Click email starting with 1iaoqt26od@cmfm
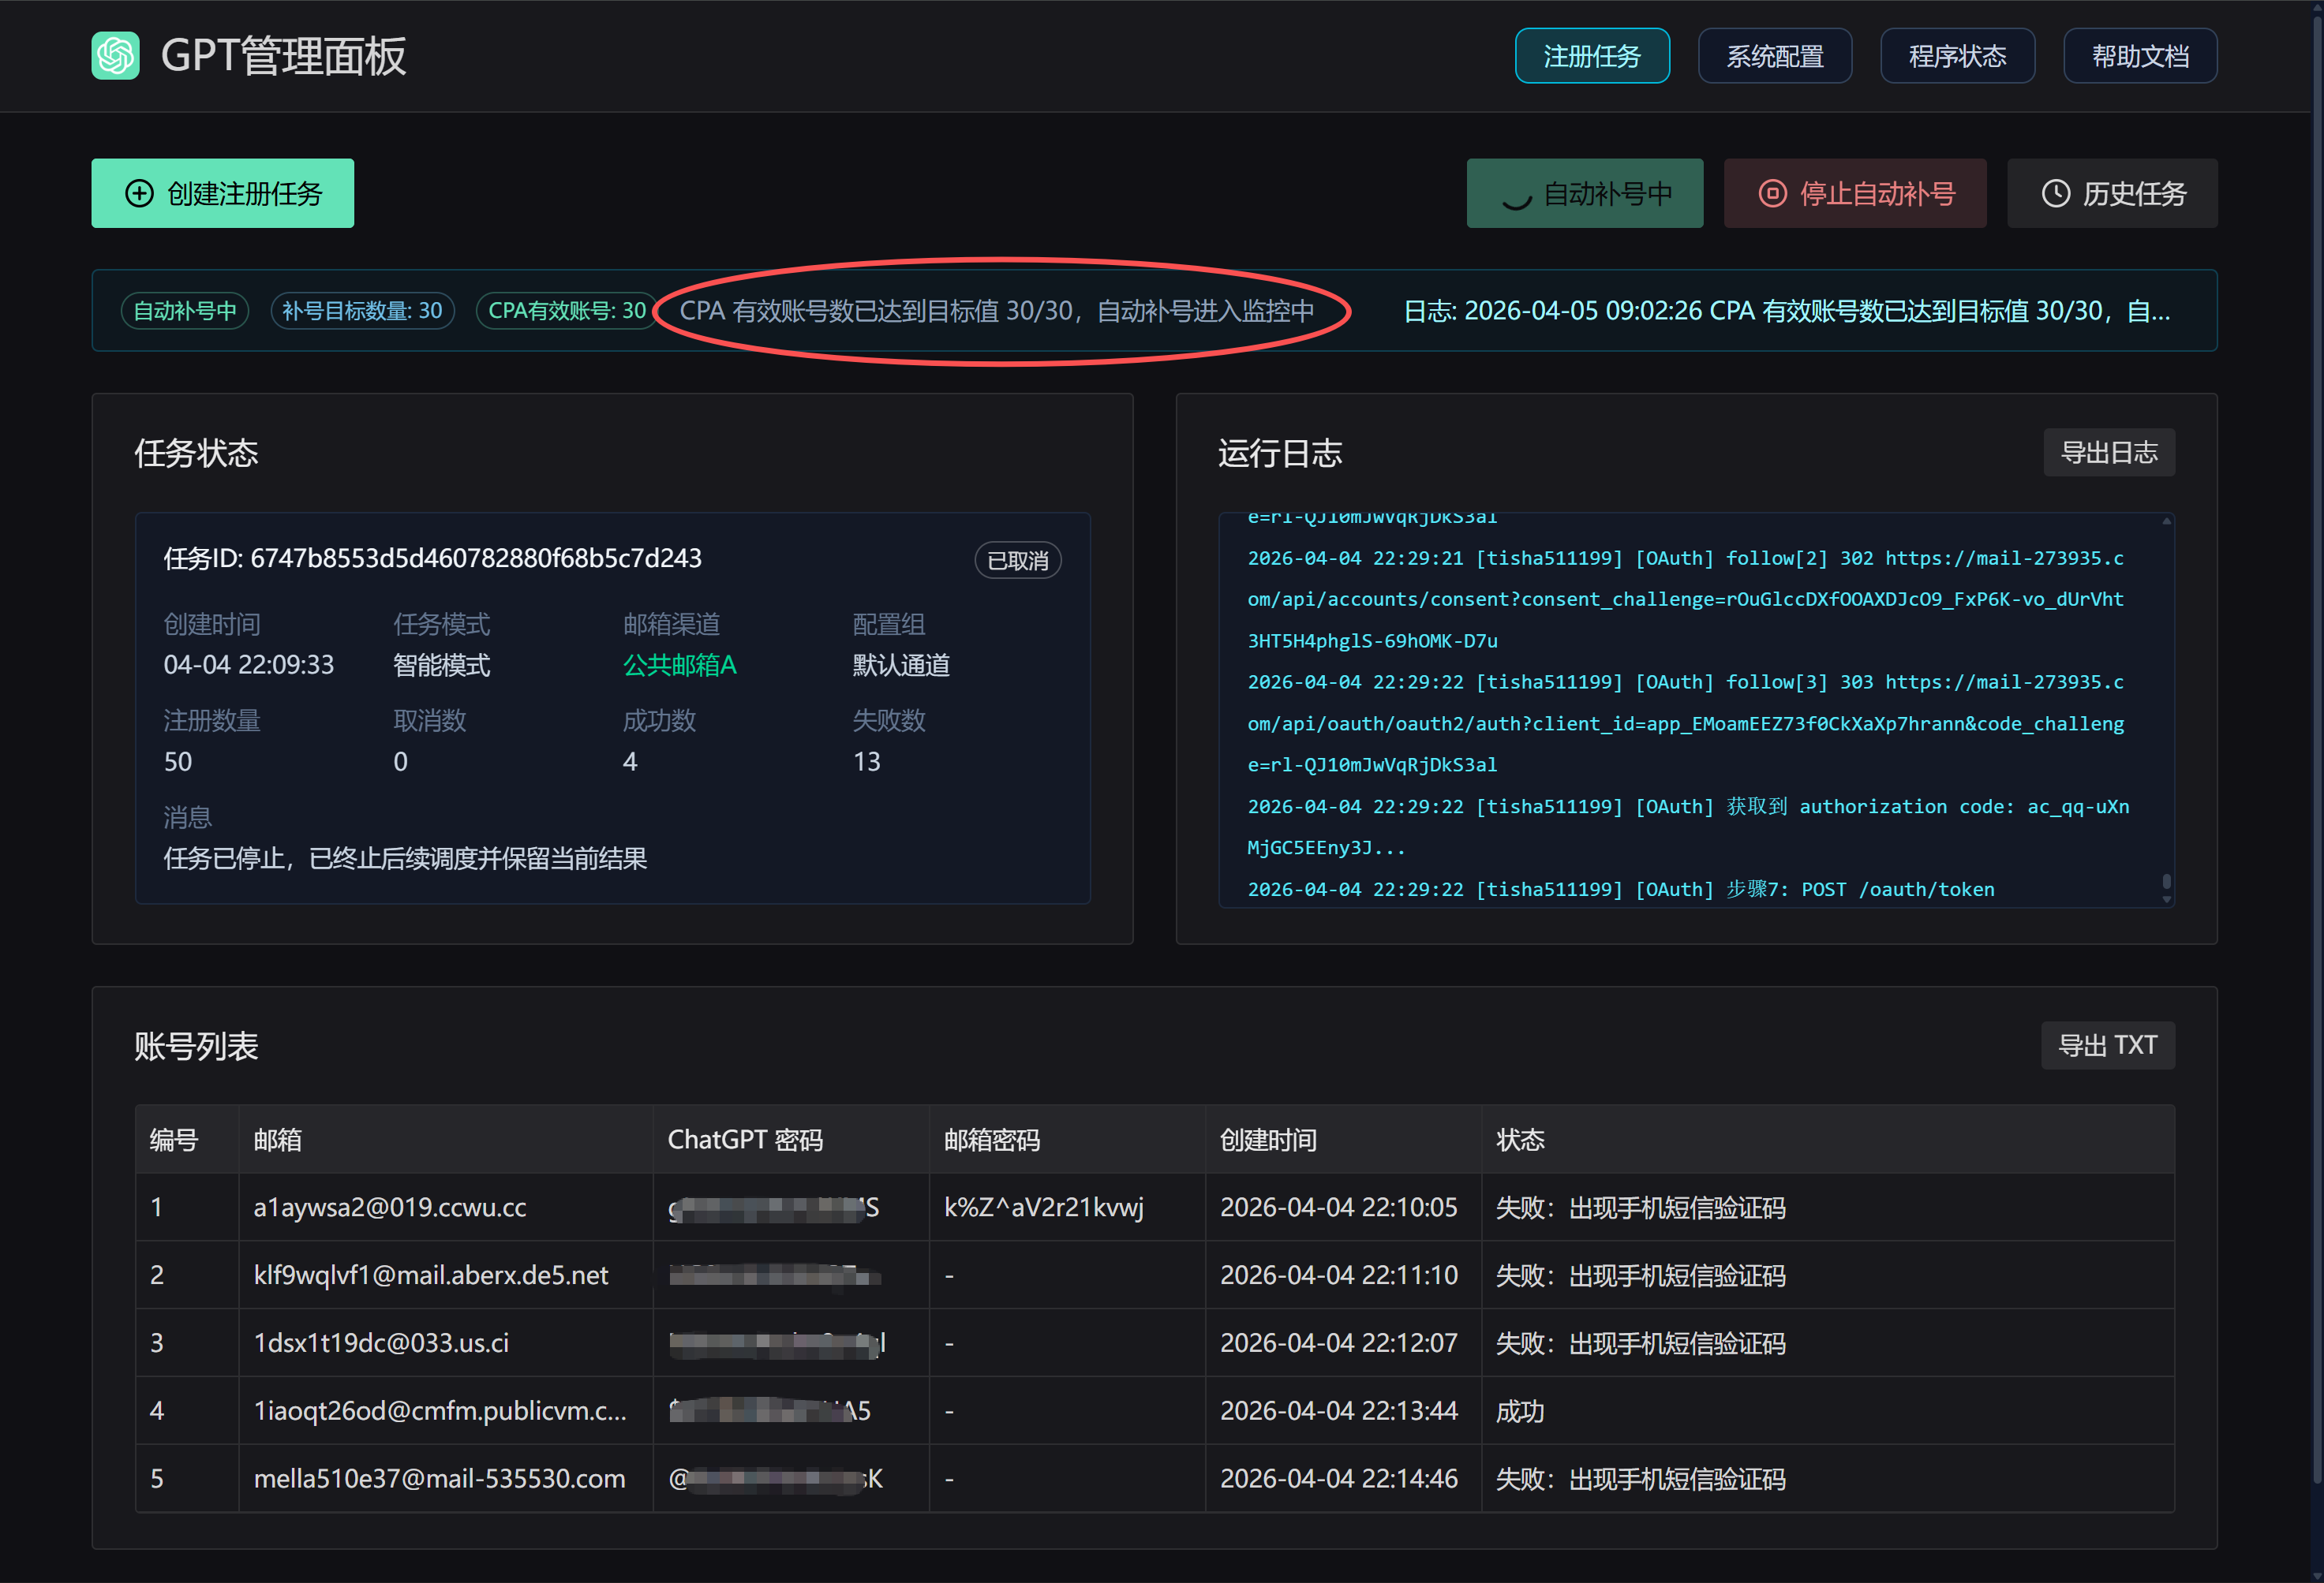 (x=440, y=1411)
